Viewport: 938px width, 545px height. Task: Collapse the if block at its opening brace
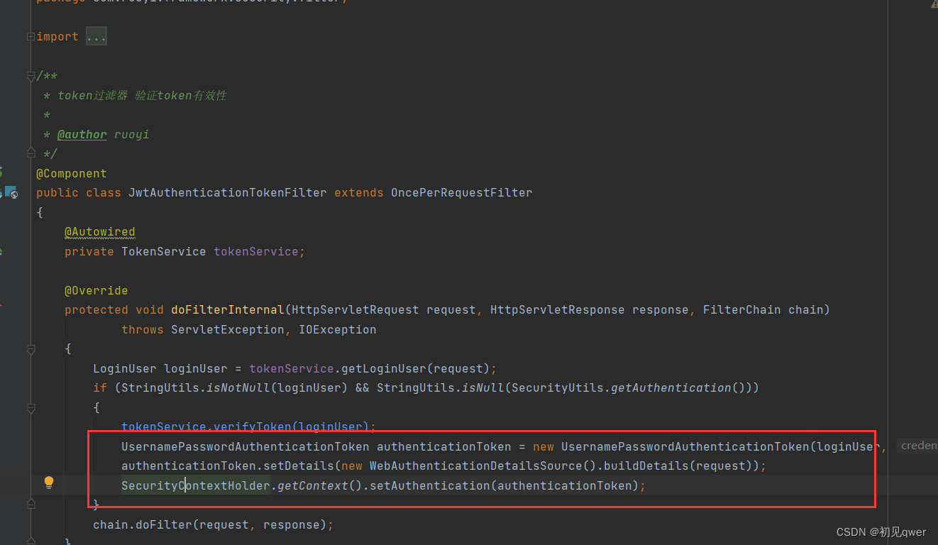click(31, 408)
